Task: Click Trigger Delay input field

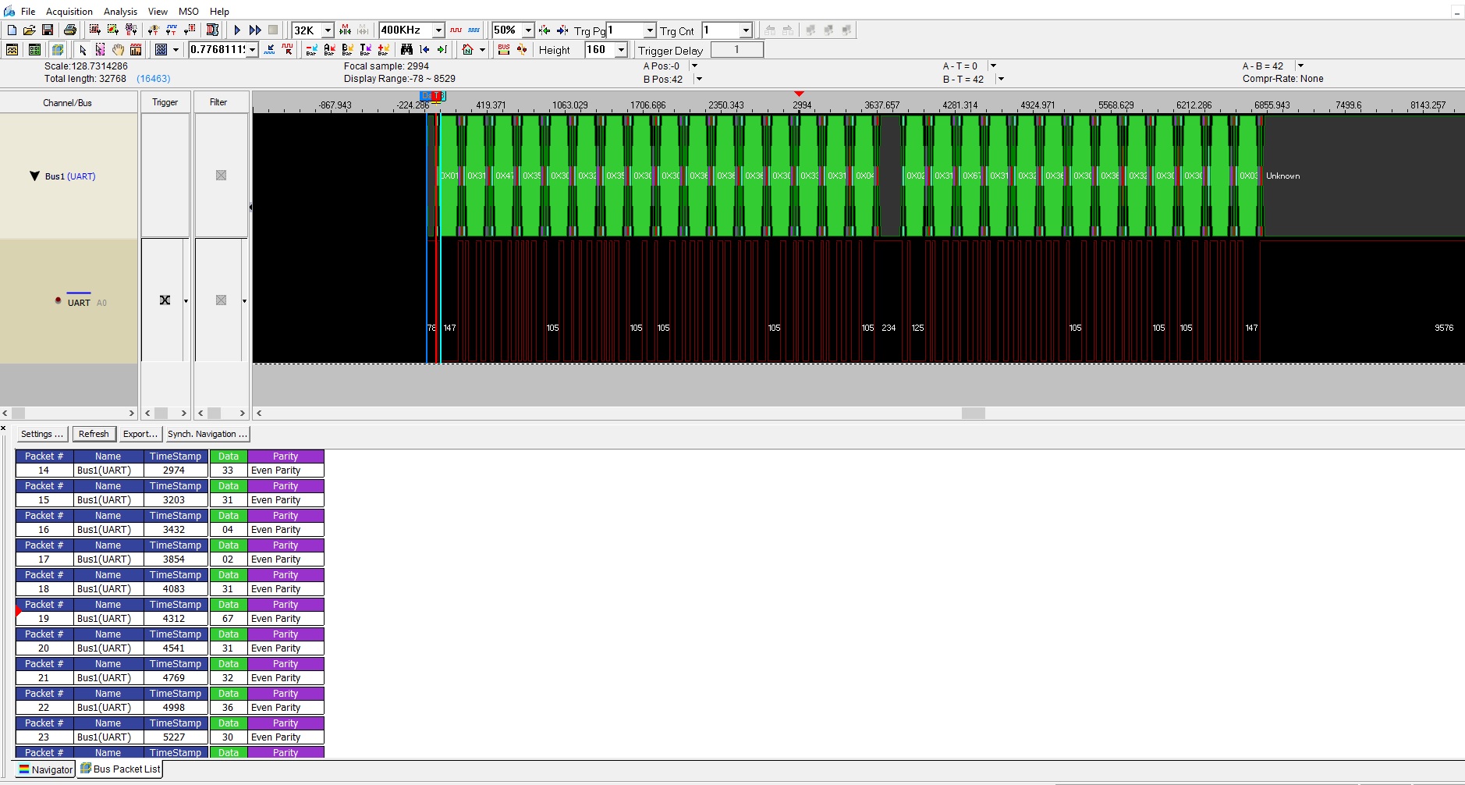Action: [x=736, y=50]
